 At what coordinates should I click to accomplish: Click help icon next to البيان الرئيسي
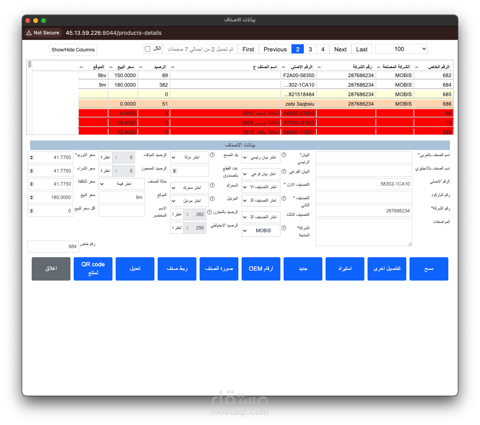click(x=284, y=155)
